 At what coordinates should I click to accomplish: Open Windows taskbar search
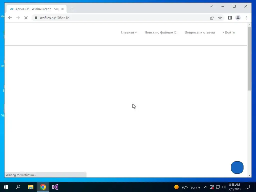[x=18, y=187]
